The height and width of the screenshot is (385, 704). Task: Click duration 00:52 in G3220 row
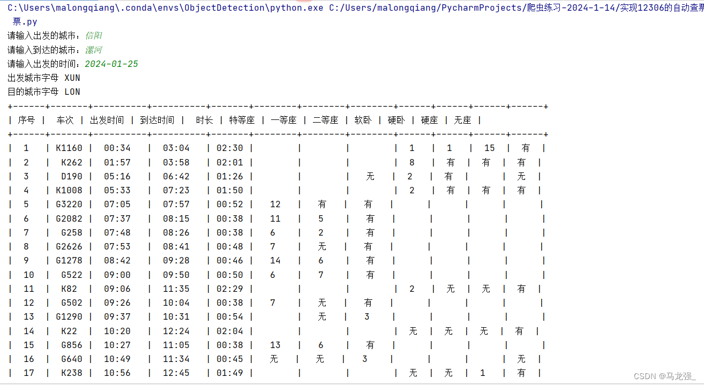point(230,205)
